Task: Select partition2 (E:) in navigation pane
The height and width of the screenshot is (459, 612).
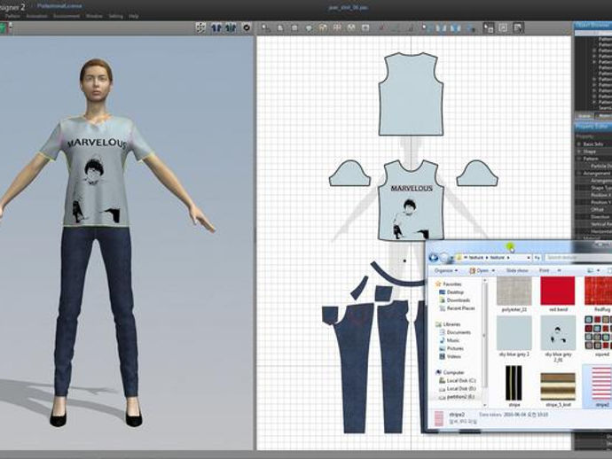Action: pos(457,397)
